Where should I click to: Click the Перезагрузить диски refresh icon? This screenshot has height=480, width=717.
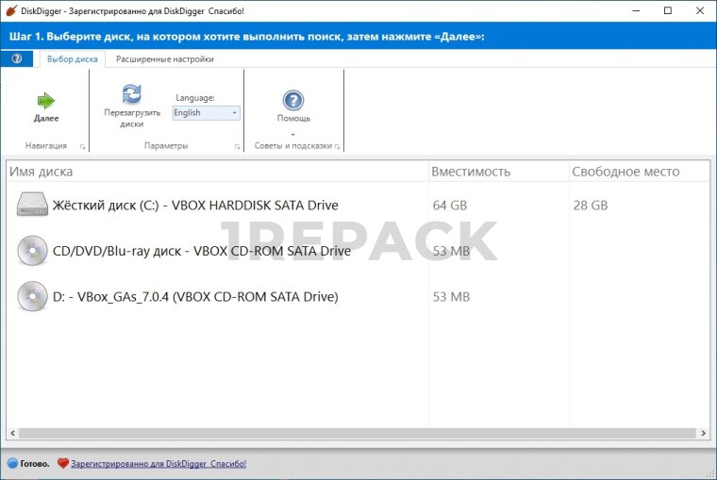point(132,93)
